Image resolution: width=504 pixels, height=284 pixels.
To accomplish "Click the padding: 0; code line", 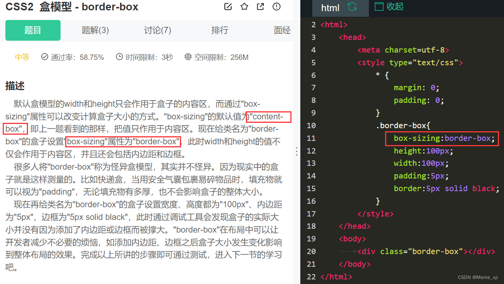I will [419, 100].
